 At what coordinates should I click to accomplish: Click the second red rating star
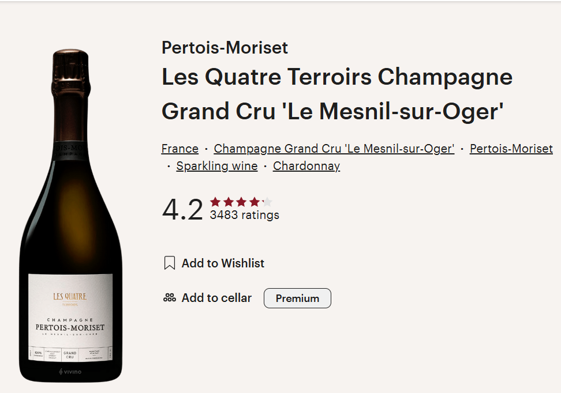pyautogui.click(x=228, y=202)
